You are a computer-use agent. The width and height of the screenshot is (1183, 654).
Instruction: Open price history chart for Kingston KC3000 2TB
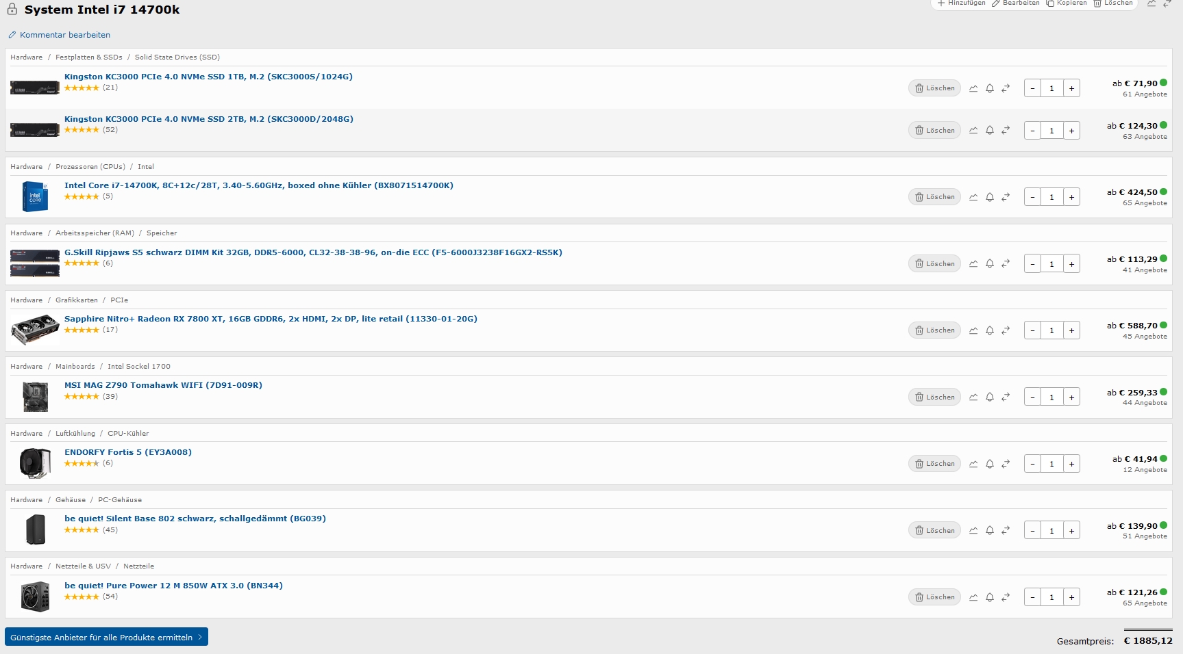(973, 131)
